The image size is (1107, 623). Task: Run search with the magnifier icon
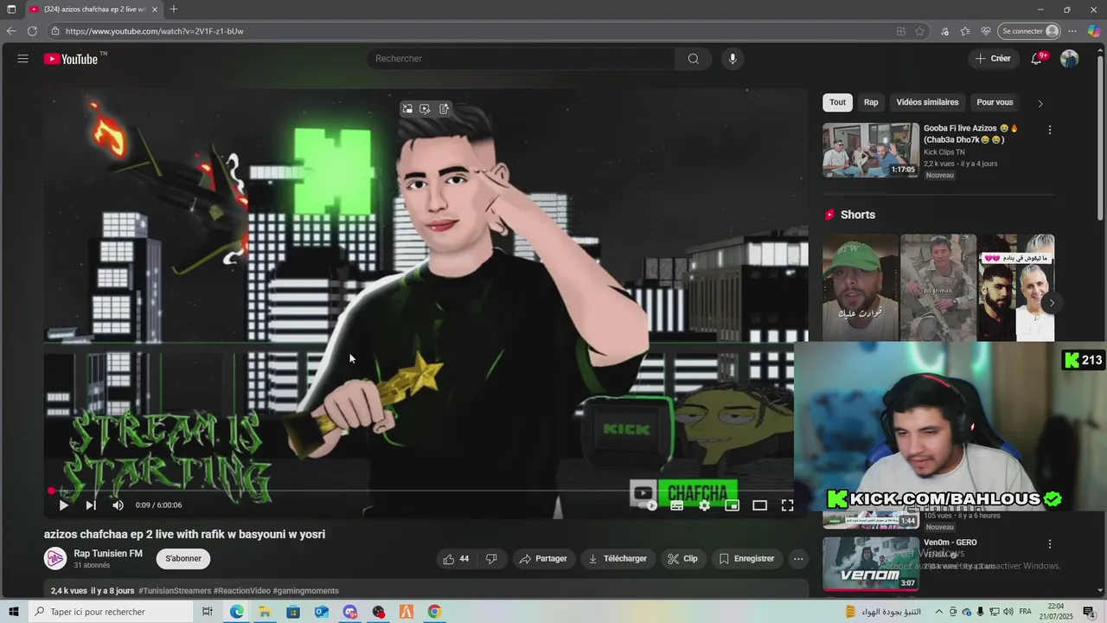[693, 59]
